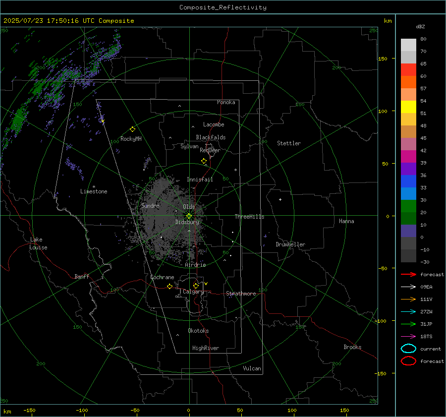Click the Stettler label

(289, 143)
